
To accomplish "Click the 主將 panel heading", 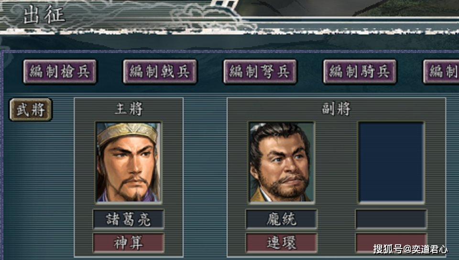I will click(x=129, y=109).
